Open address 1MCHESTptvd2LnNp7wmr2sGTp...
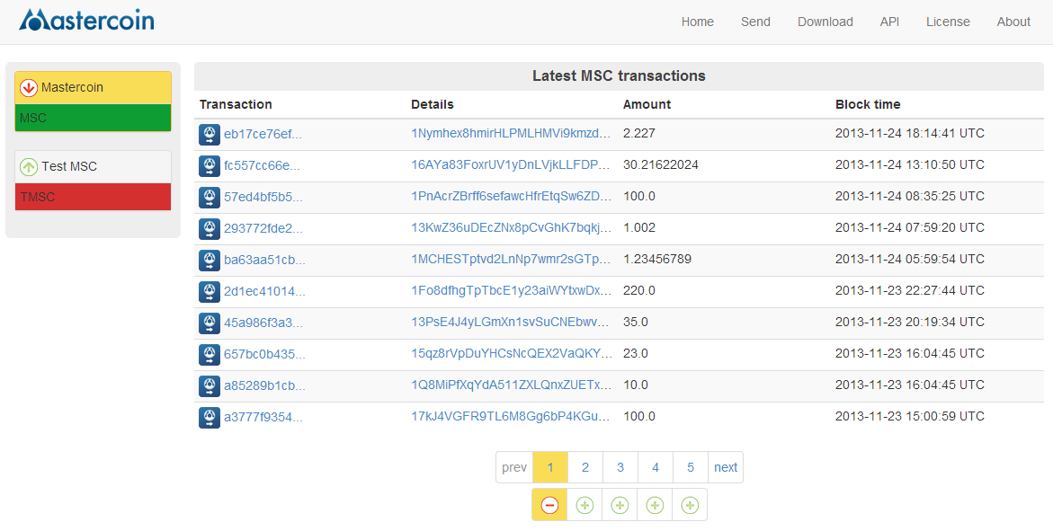 511,259
